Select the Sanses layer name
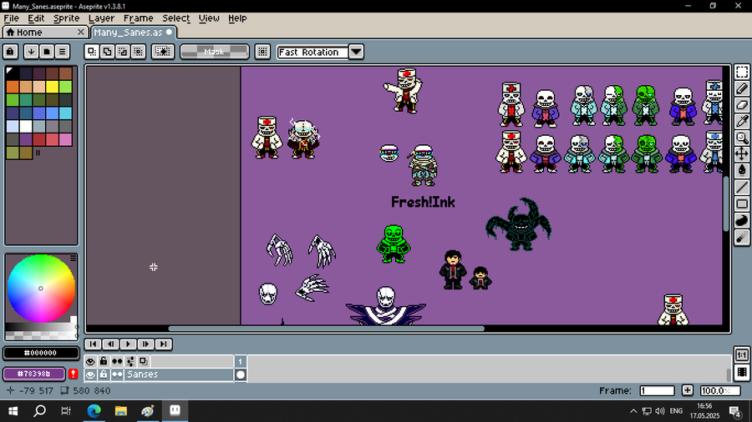The height and width of the screenshot is (422, 752). tap(179, 374)
